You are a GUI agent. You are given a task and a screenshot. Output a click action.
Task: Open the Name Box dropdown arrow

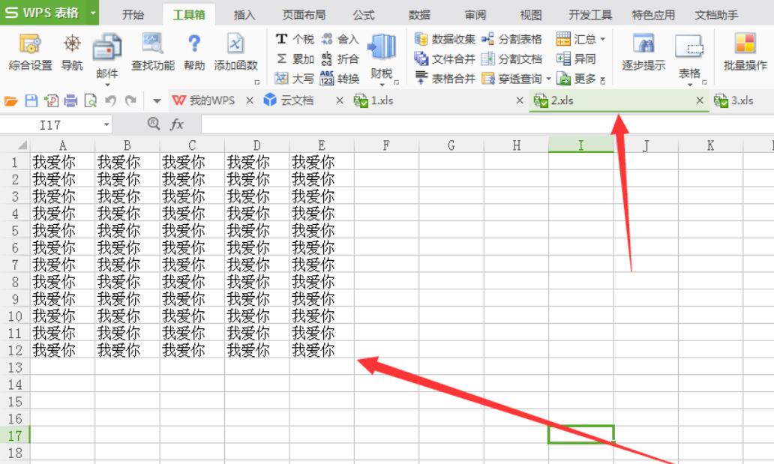[106, 124]
